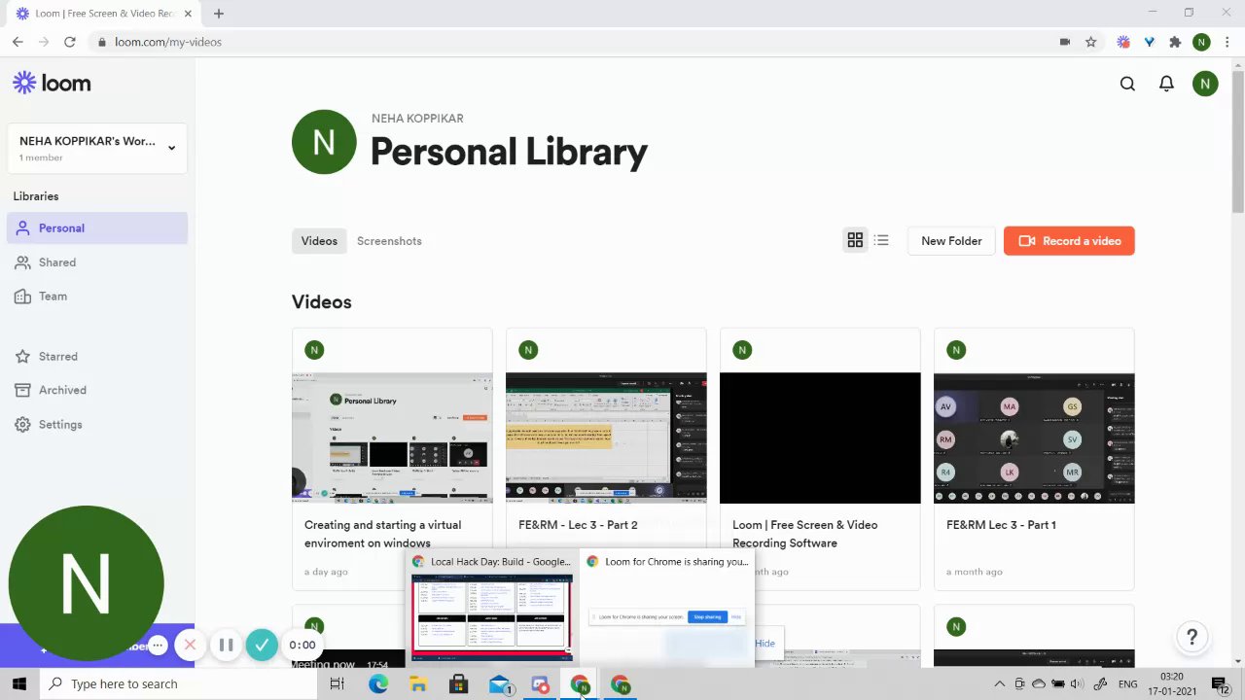1245x700 pixels.
Task: Open the Loom search icon
Action: pos(1127,84)
